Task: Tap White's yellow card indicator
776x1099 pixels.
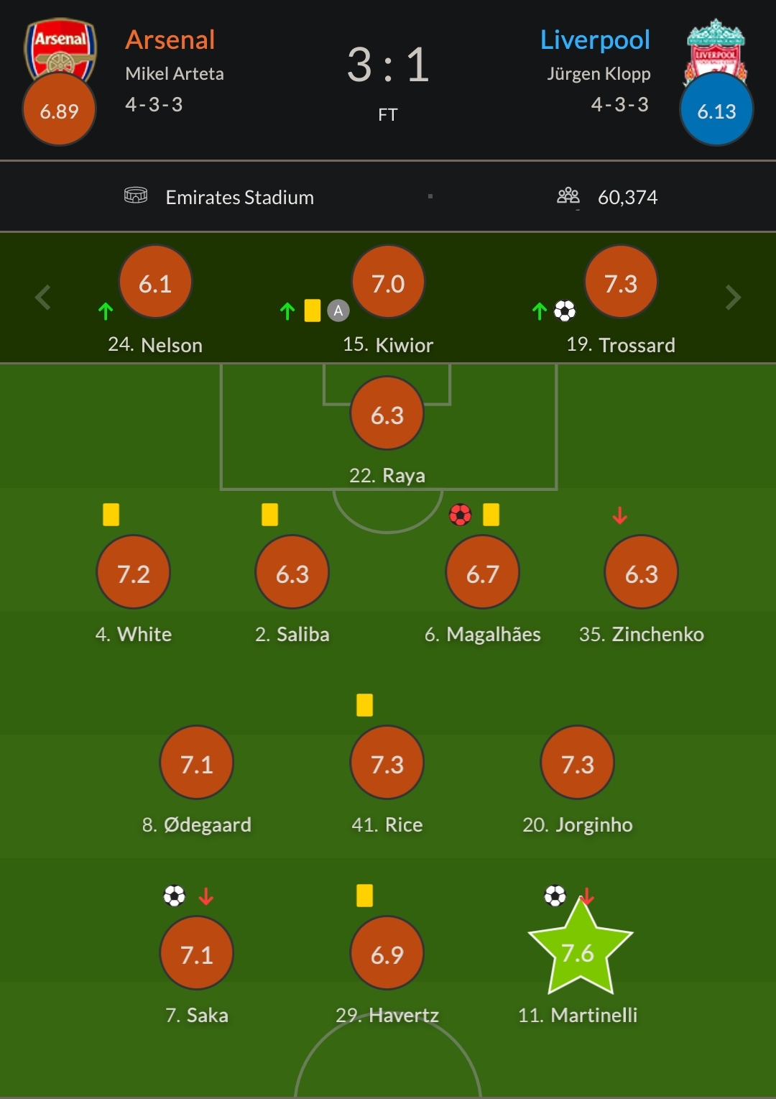Action: (x=111, y=515)
